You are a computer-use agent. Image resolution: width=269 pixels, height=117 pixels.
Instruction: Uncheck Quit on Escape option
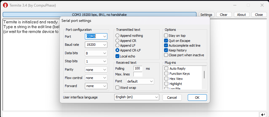tap(166, 41)
